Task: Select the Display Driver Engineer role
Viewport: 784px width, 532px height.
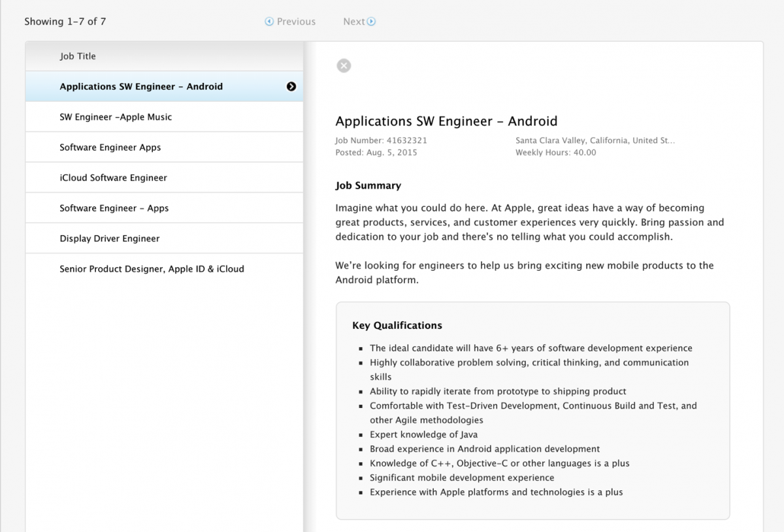Action: 109,238
